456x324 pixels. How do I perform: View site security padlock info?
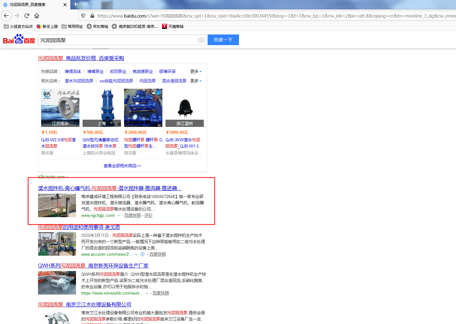coord(92,16)
